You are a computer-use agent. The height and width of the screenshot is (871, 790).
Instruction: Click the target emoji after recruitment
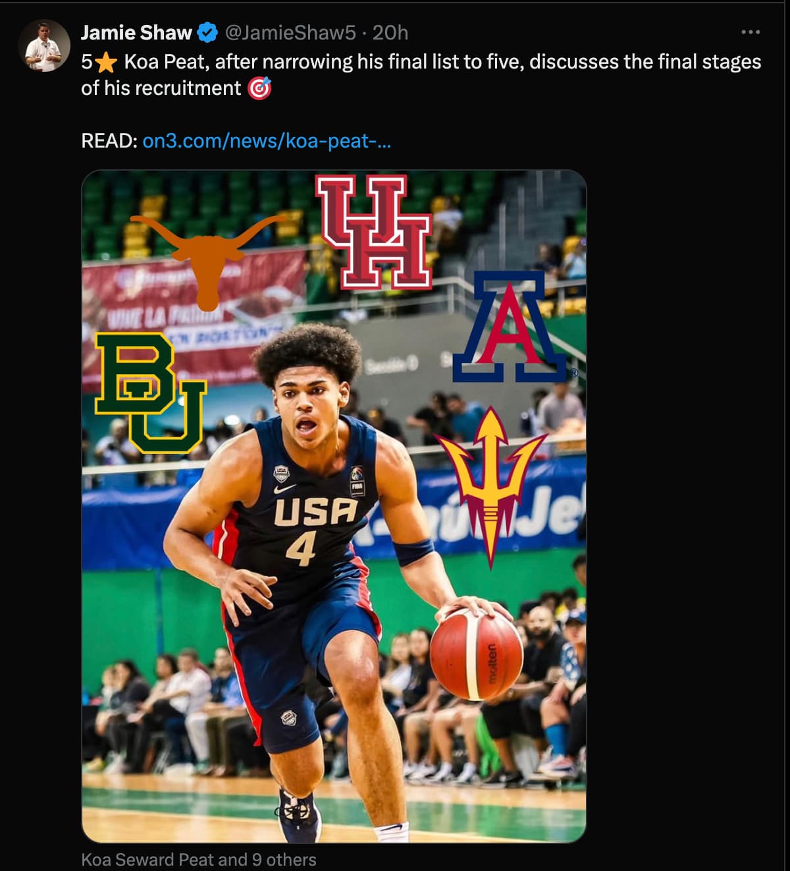pyautogui.click(x=259, y=88)
